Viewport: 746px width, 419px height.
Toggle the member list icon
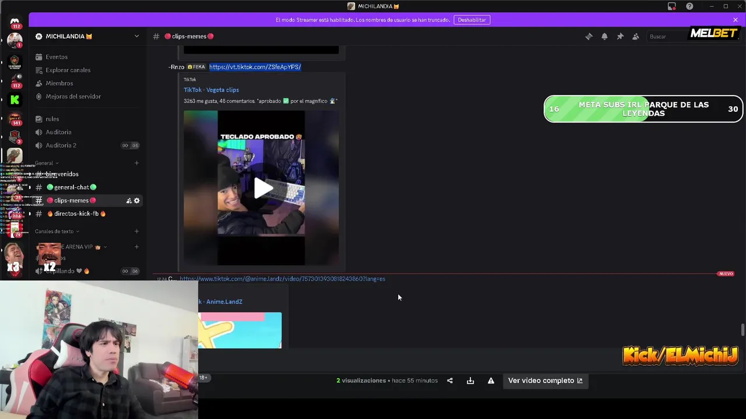pos(636,36)
